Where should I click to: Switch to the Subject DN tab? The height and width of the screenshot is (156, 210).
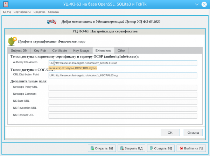coord(19,50)
